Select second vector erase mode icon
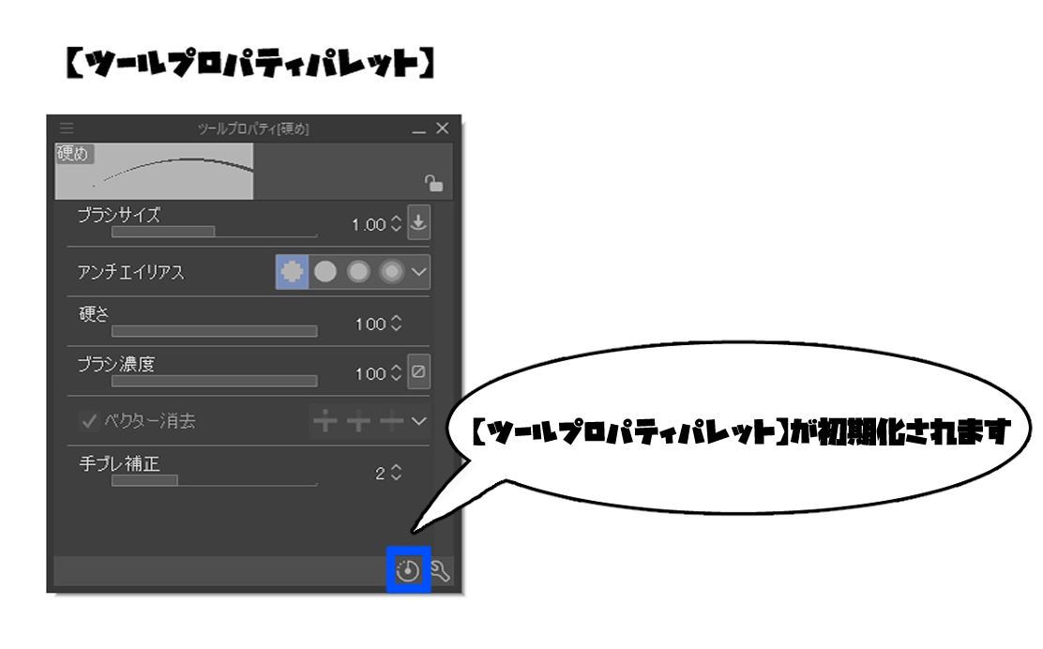This screenshot has width=1043, height=649. tap(358, 421)
